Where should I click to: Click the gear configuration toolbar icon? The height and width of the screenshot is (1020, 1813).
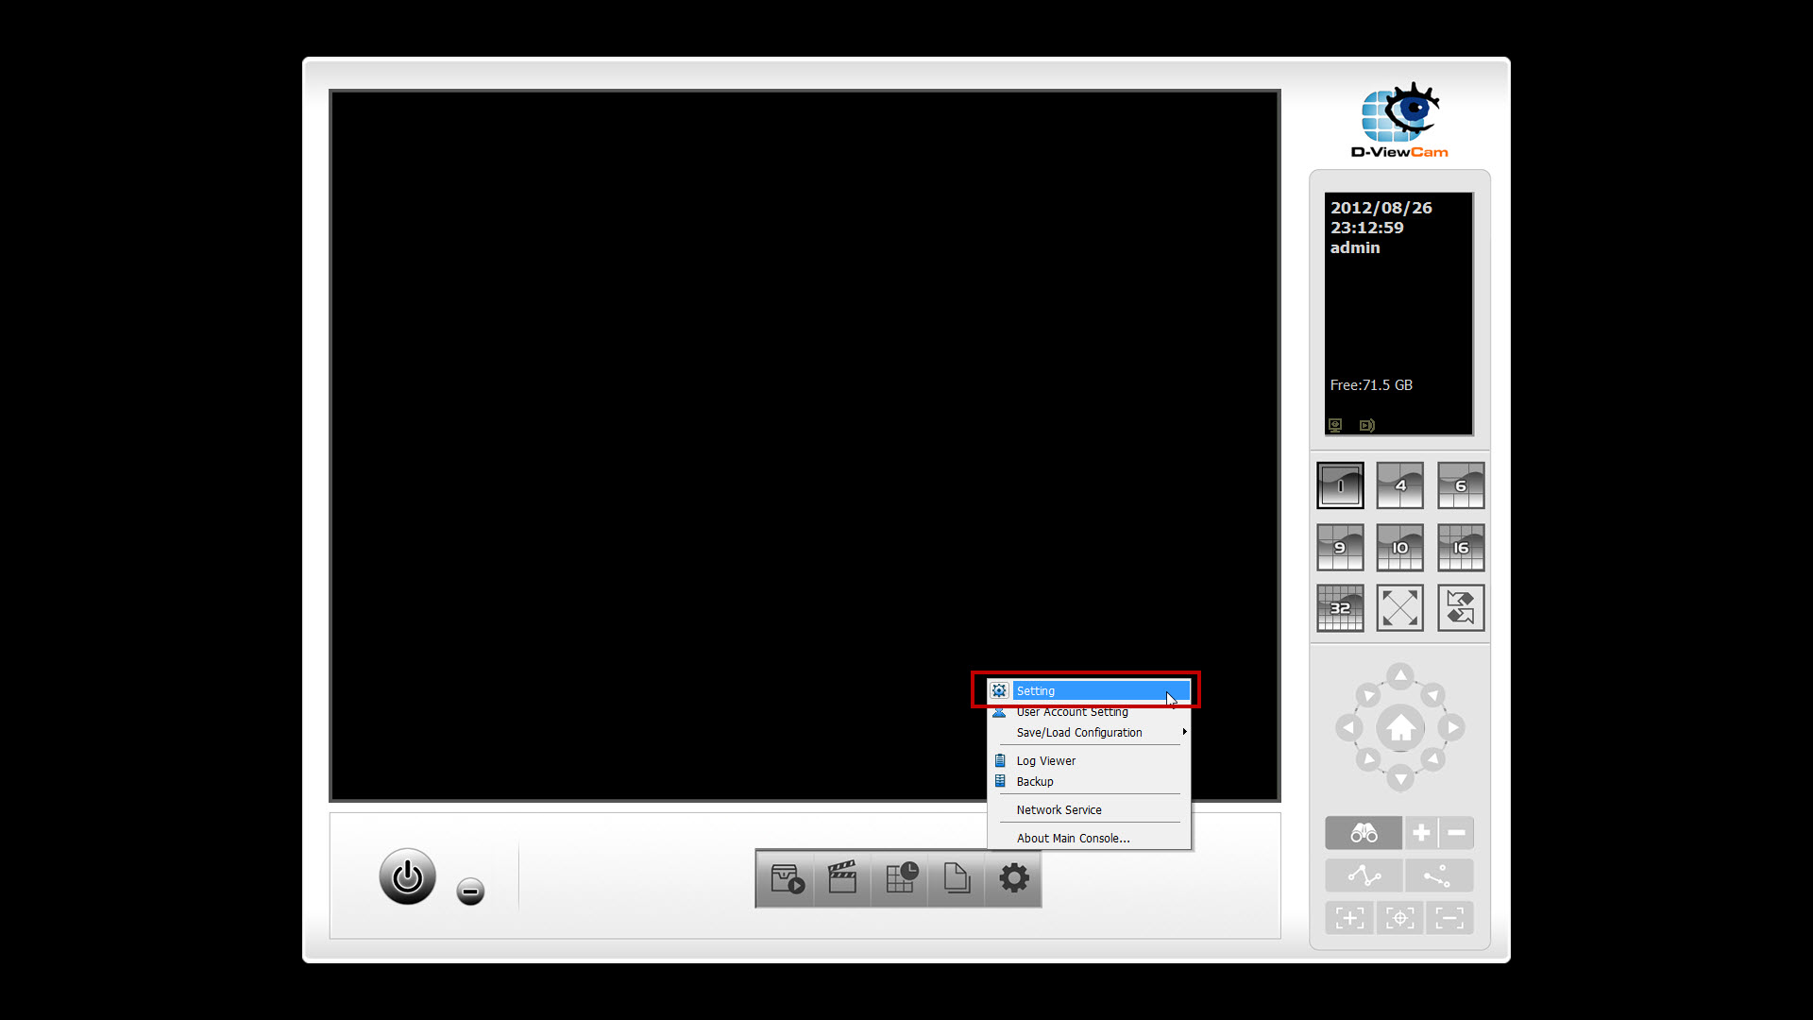coord(1013,878)
